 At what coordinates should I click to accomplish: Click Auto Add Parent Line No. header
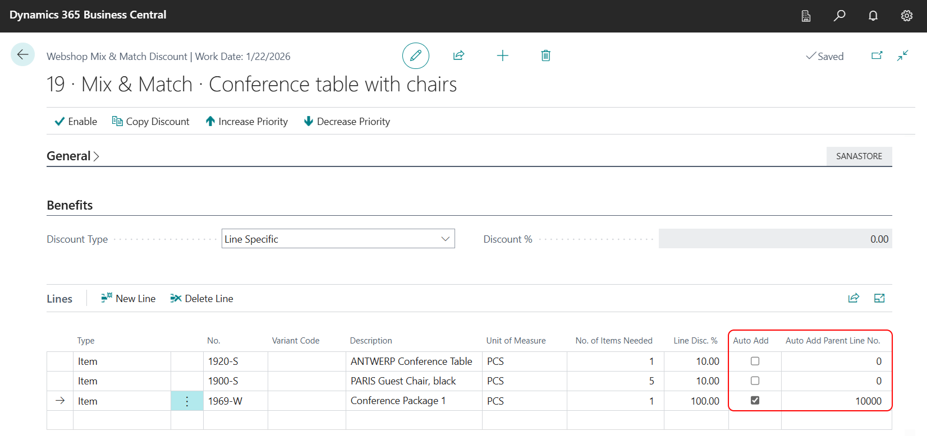833,341
